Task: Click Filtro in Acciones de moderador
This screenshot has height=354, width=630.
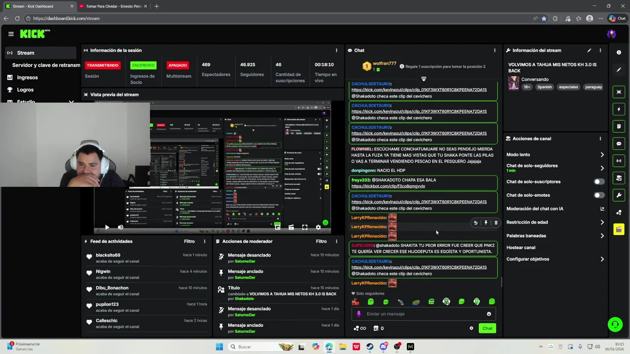Action: tap(321, 241)
